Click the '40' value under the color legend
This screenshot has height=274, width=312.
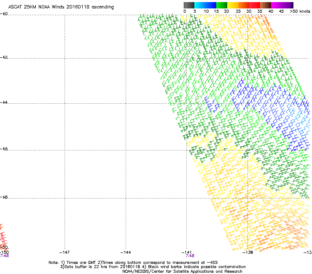pyautogui.click(x=271, y=11)
